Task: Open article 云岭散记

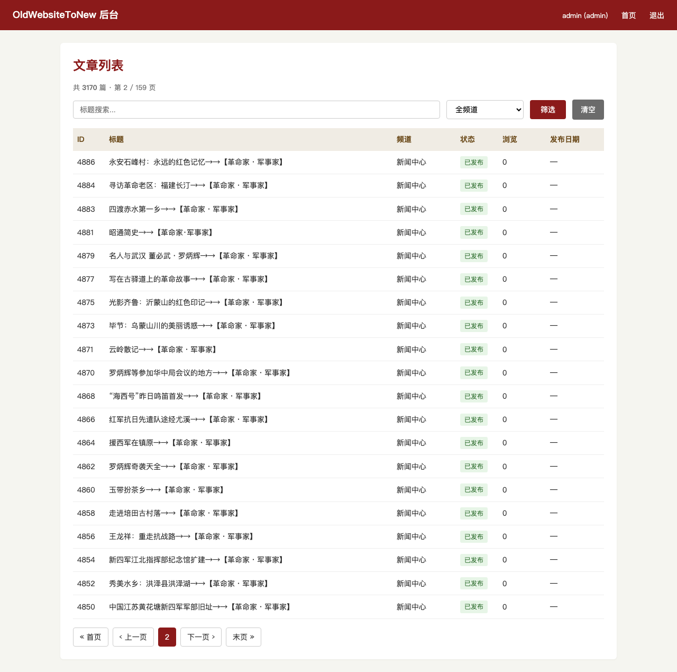Action: pyautogui.click(x=164, y=350)
